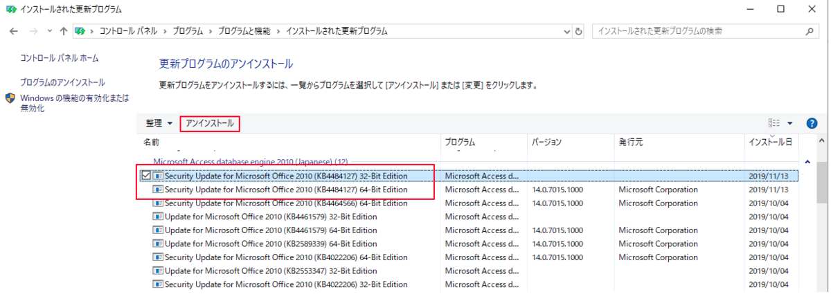Viewport: 831px width, 294px height.
Task: Click the アンインストール toolbar button
Action: 210,123
